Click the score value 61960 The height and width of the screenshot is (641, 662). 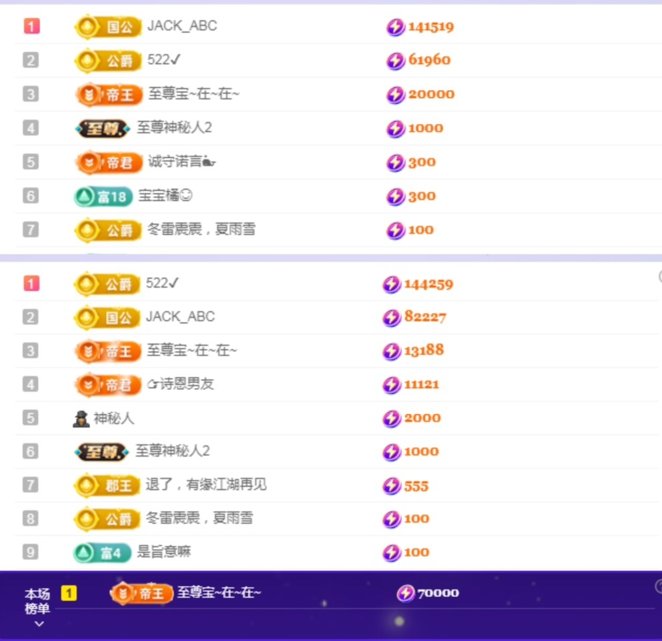[429, 60]
